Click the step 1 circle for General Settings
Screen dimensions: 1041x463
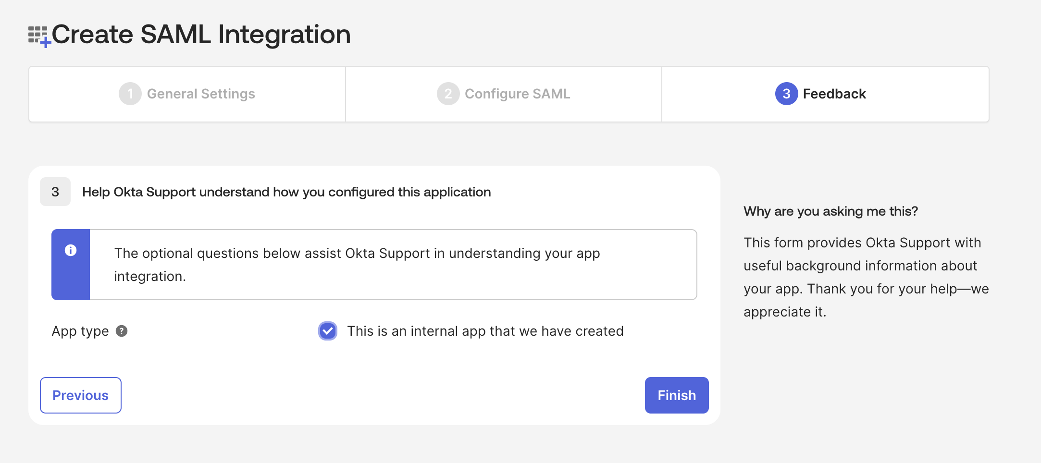130,94
